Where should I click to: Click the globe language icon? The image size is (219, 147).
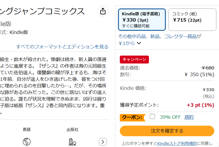point(27,142)
